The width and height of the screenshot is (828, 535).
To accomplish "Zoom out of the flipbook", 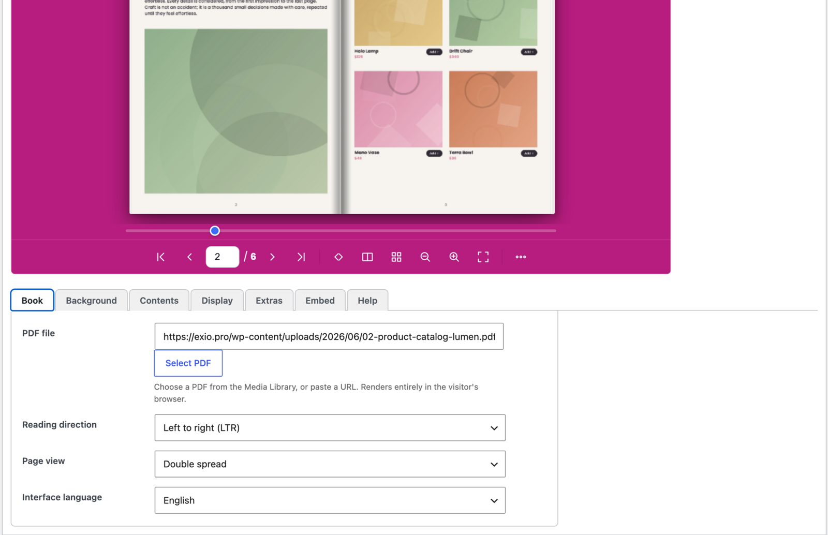I will point(425,257).
